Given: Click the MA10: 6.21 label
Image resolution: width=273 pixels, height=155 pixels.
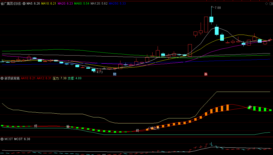Looking at the screenshot, I should [49, 4].
